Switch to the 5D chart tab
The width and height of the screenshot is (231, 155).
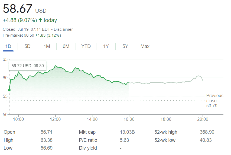tap(27, 46)
